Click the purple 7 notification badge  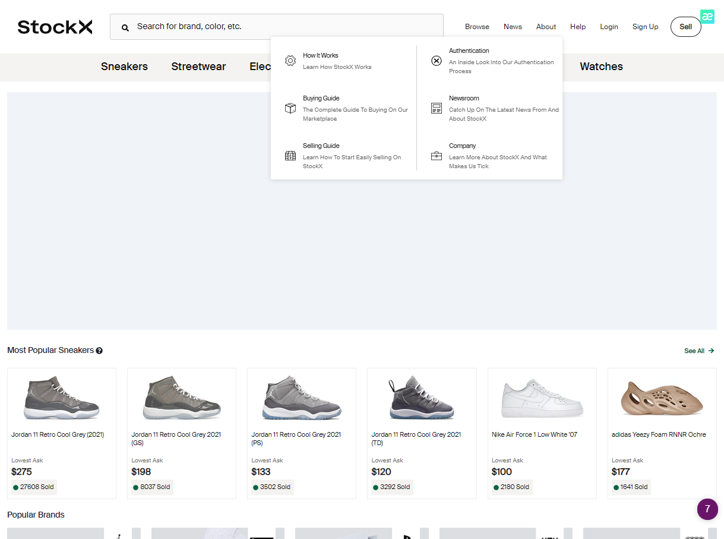pyautogui.click(x=707, y=509)
